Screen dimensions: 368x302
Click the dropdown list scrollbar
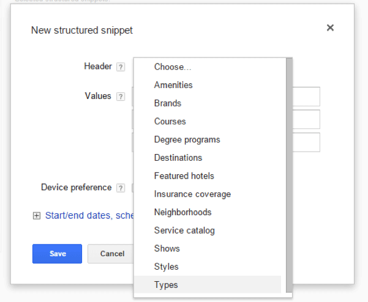pos(288,171)
